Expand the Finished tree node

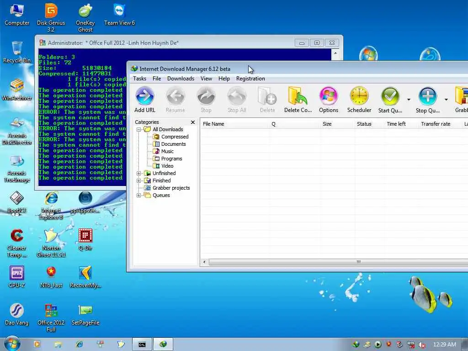[139, 181]
